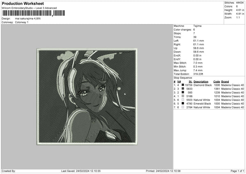Click the 'Description' column header
Image resolution: width=246 pixels, height=174 pixels.
point(201,82)
